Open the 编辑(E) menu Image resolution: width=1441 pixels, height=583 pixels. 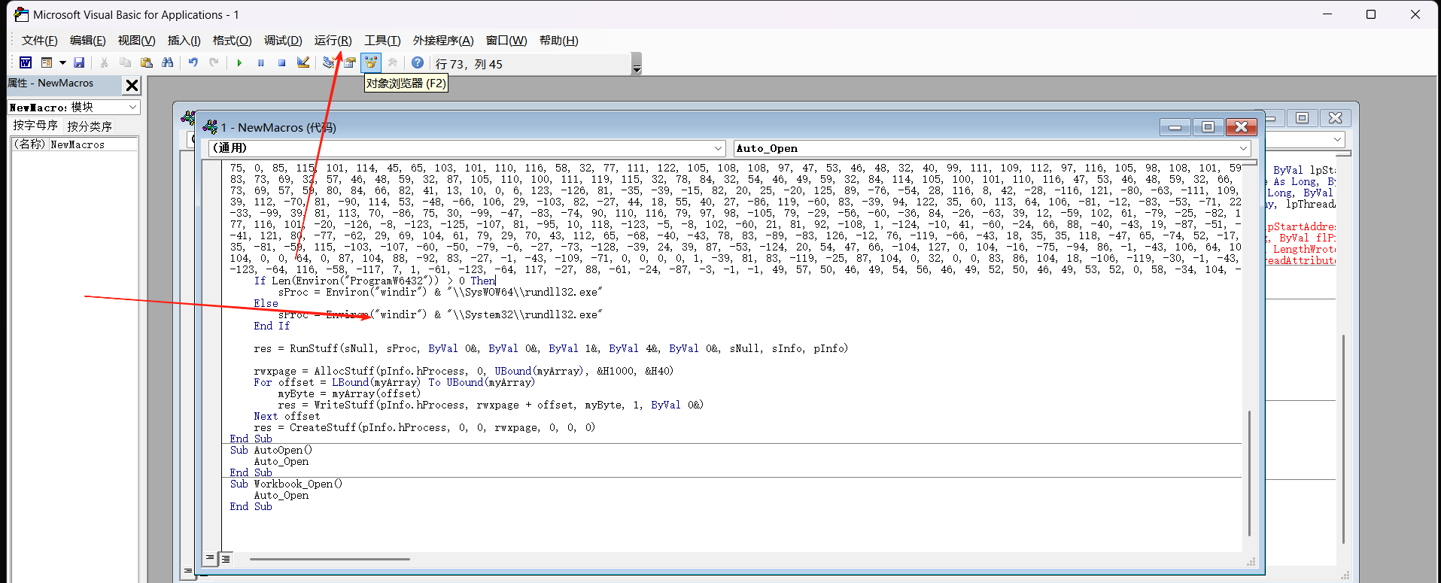88,41
